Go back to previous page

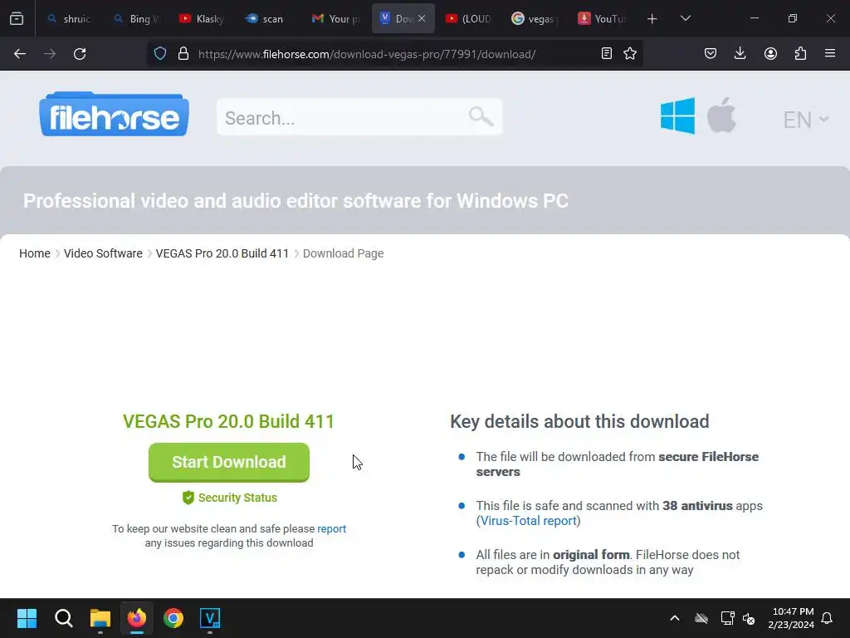[x=20, y=54]
